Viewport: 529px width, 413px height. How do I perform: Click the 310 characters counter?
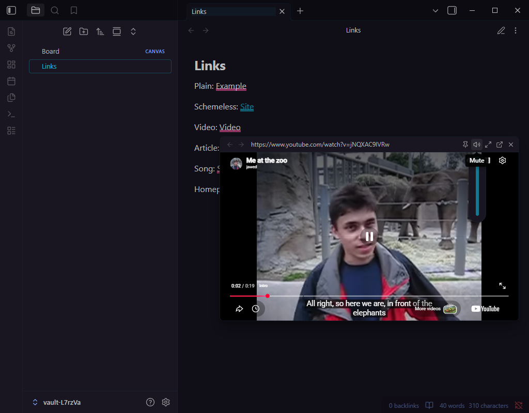(488, 406)
